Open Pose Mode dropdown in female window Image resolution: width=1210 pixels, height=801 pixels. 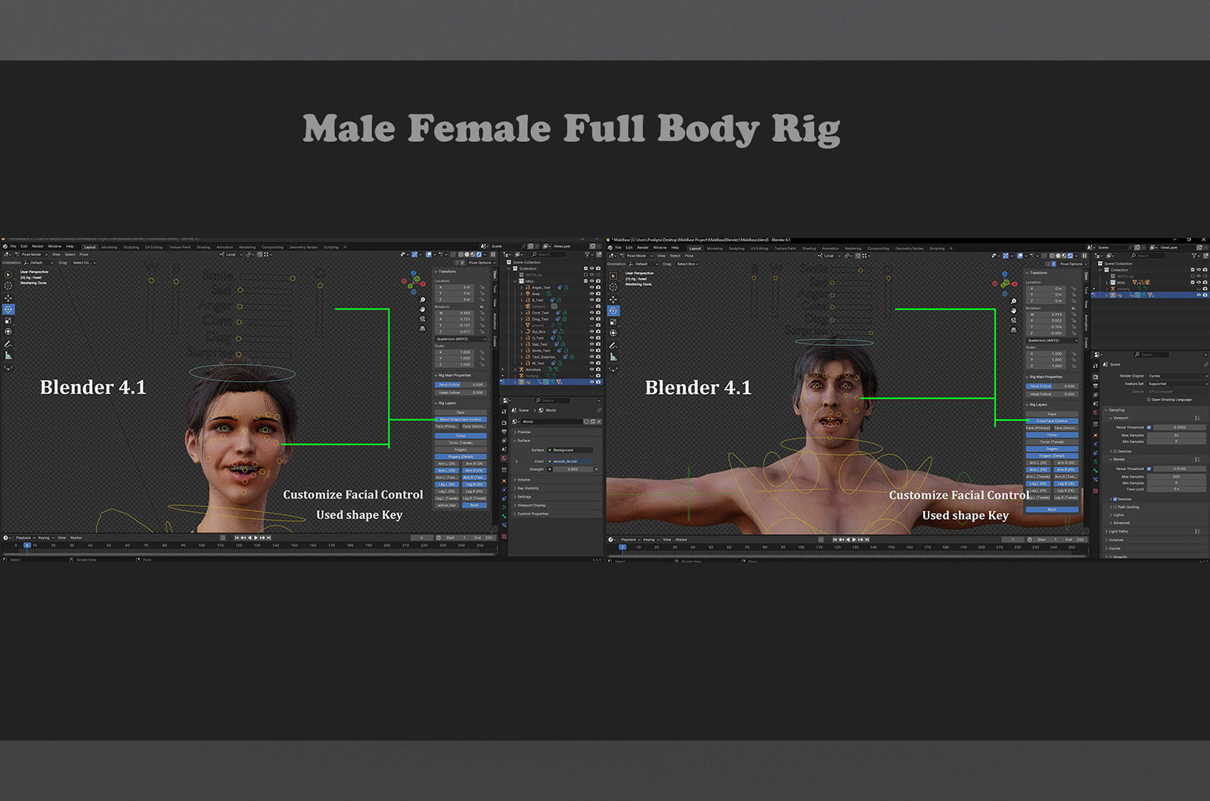[31, 255]
